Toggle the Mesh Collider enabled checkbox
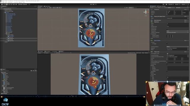 pos(153,41)
